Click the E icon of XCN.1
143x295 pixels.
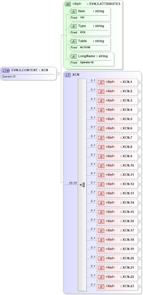101,82
